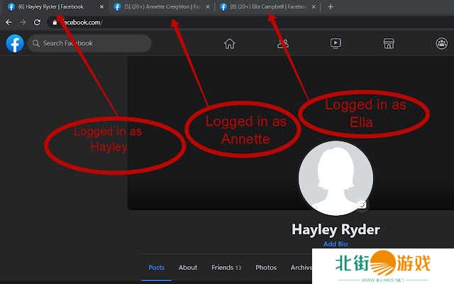The image size is (454, 284).
Task: Open the About profile tab
Action: 188,268
